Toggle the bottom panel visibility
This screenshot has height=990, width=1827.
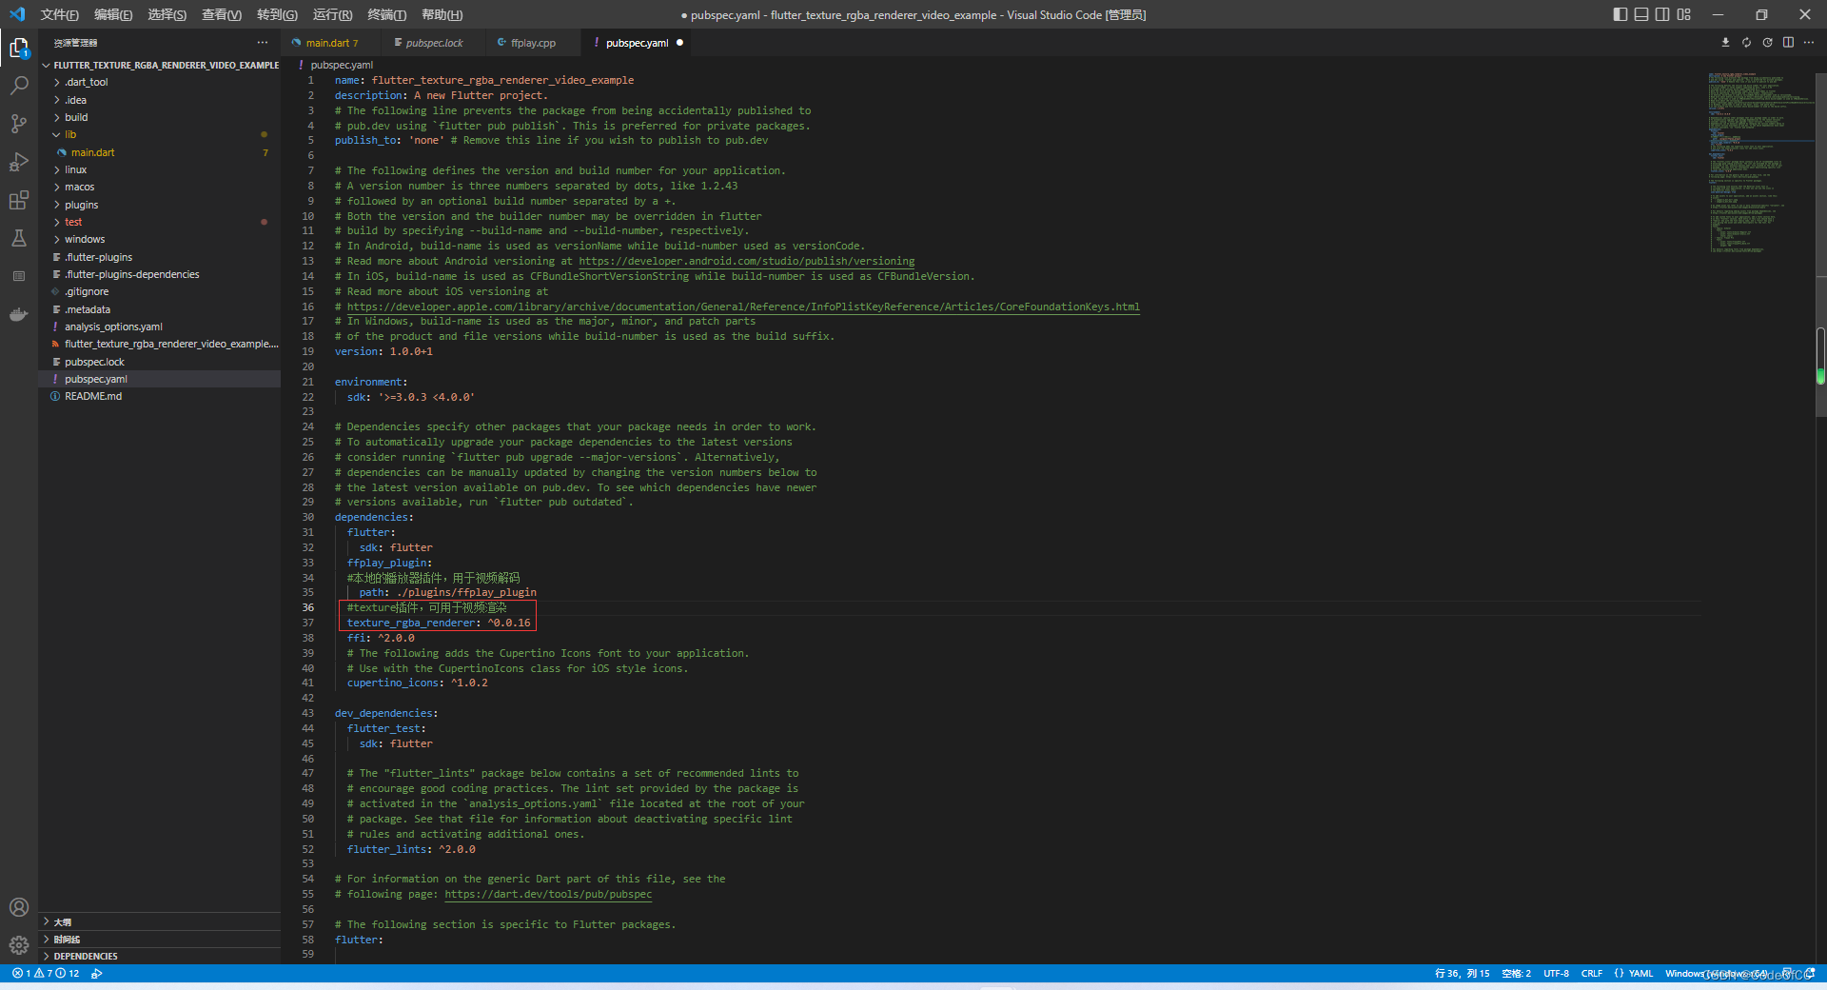pyautogui.click(x=1641, y=14)
